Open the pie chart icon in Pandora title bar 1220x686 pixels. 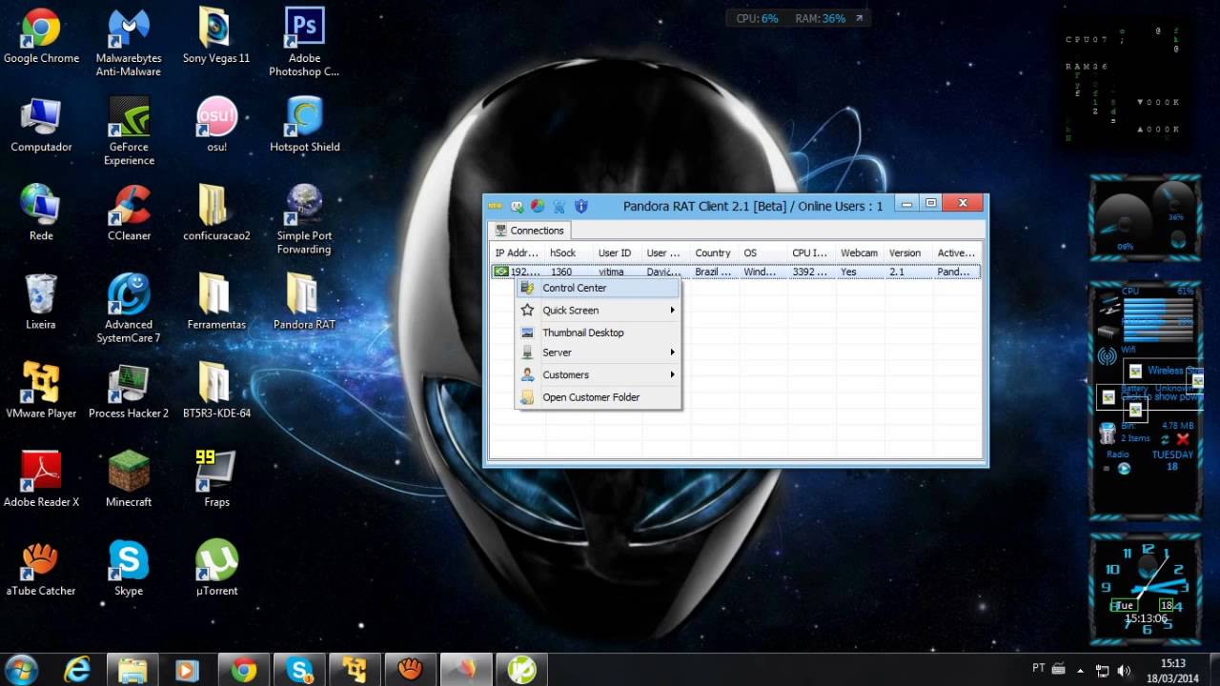coord(539,206)
